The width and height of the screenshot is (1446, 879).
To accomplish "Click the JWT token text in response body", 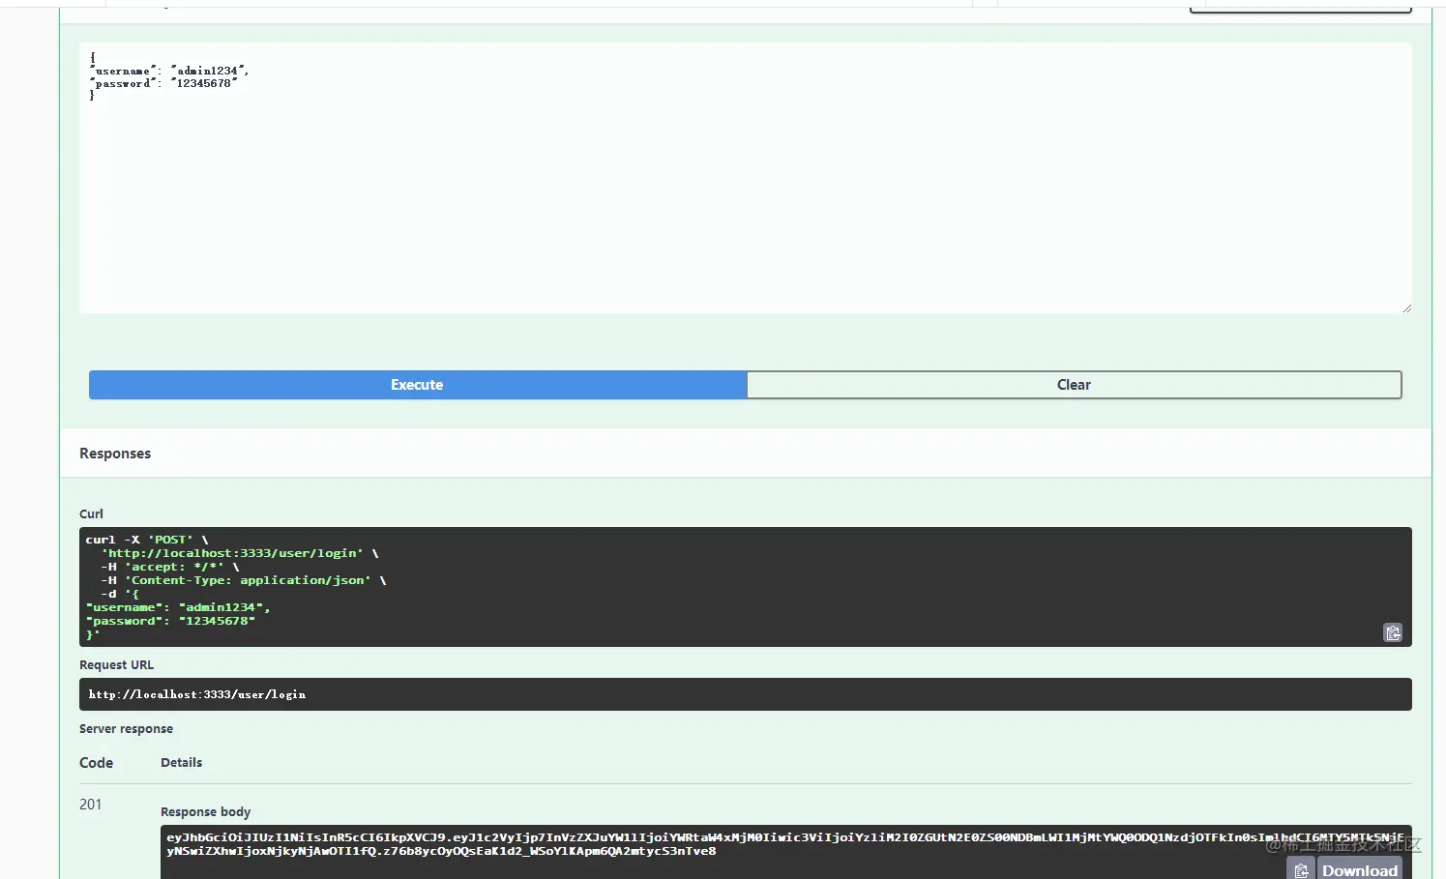I will click(x=784, y=844).
